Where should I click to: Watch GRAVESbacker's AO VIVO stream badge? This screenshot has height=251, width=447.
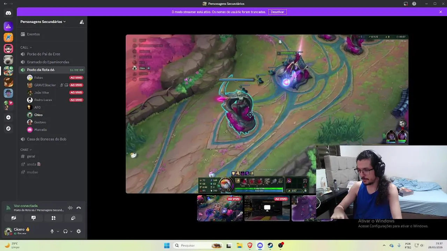[x=76, y=85]
